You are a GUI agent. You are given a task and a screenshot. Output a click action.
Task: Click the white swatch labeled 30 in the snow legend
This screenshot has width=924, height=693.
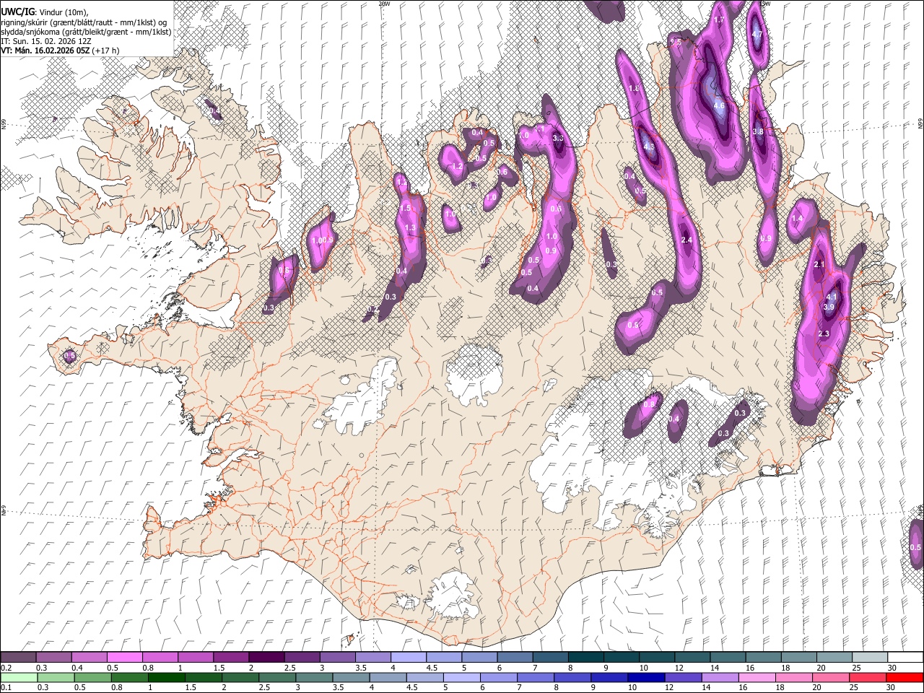905,657
